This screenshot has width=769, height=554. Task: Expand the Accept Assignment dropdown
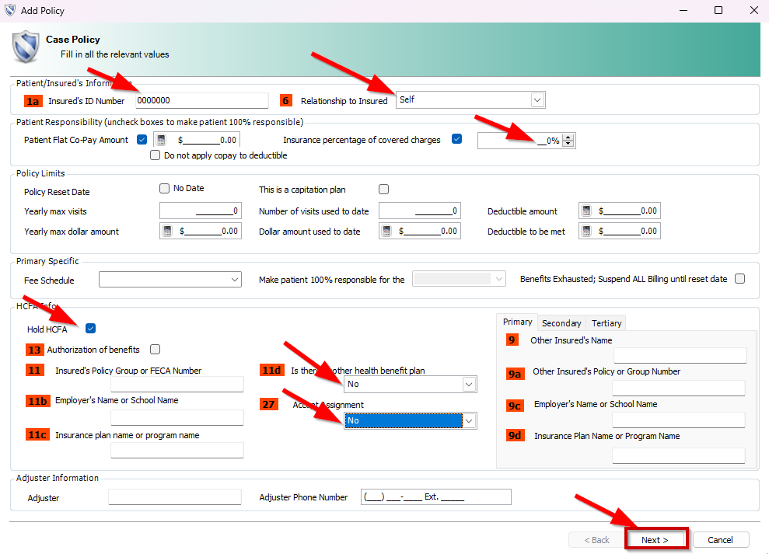(468, 420)
